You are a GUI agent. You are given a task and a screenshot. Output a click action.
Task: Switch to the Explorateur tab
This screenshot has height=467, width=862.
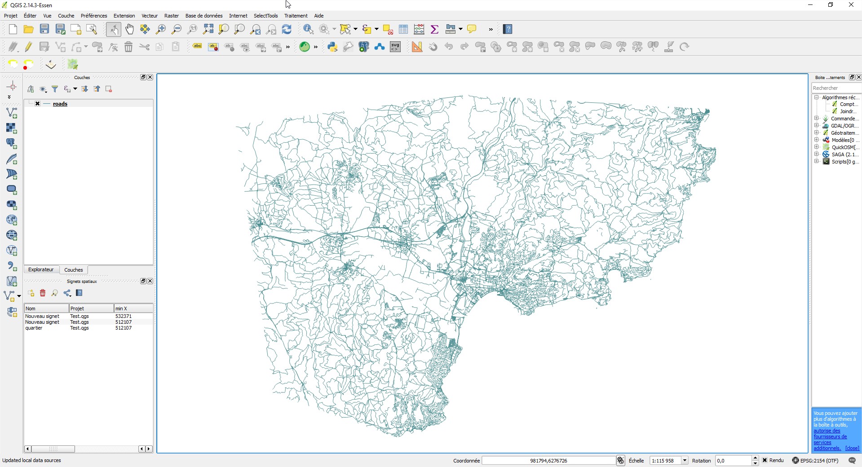click(x=41, y=270)
